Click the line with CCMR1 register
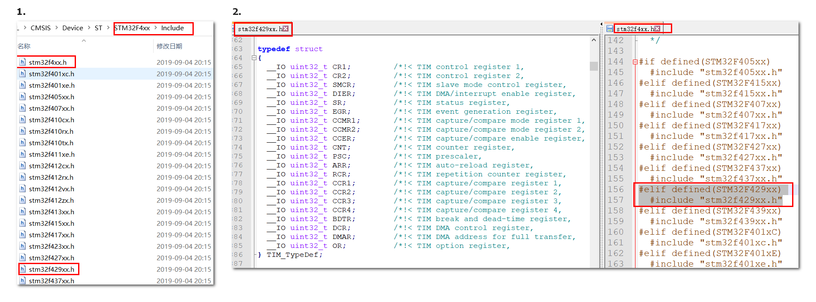The height and width of the screenshot is (302, 816). pyautogui.click(x=425, y=121)
